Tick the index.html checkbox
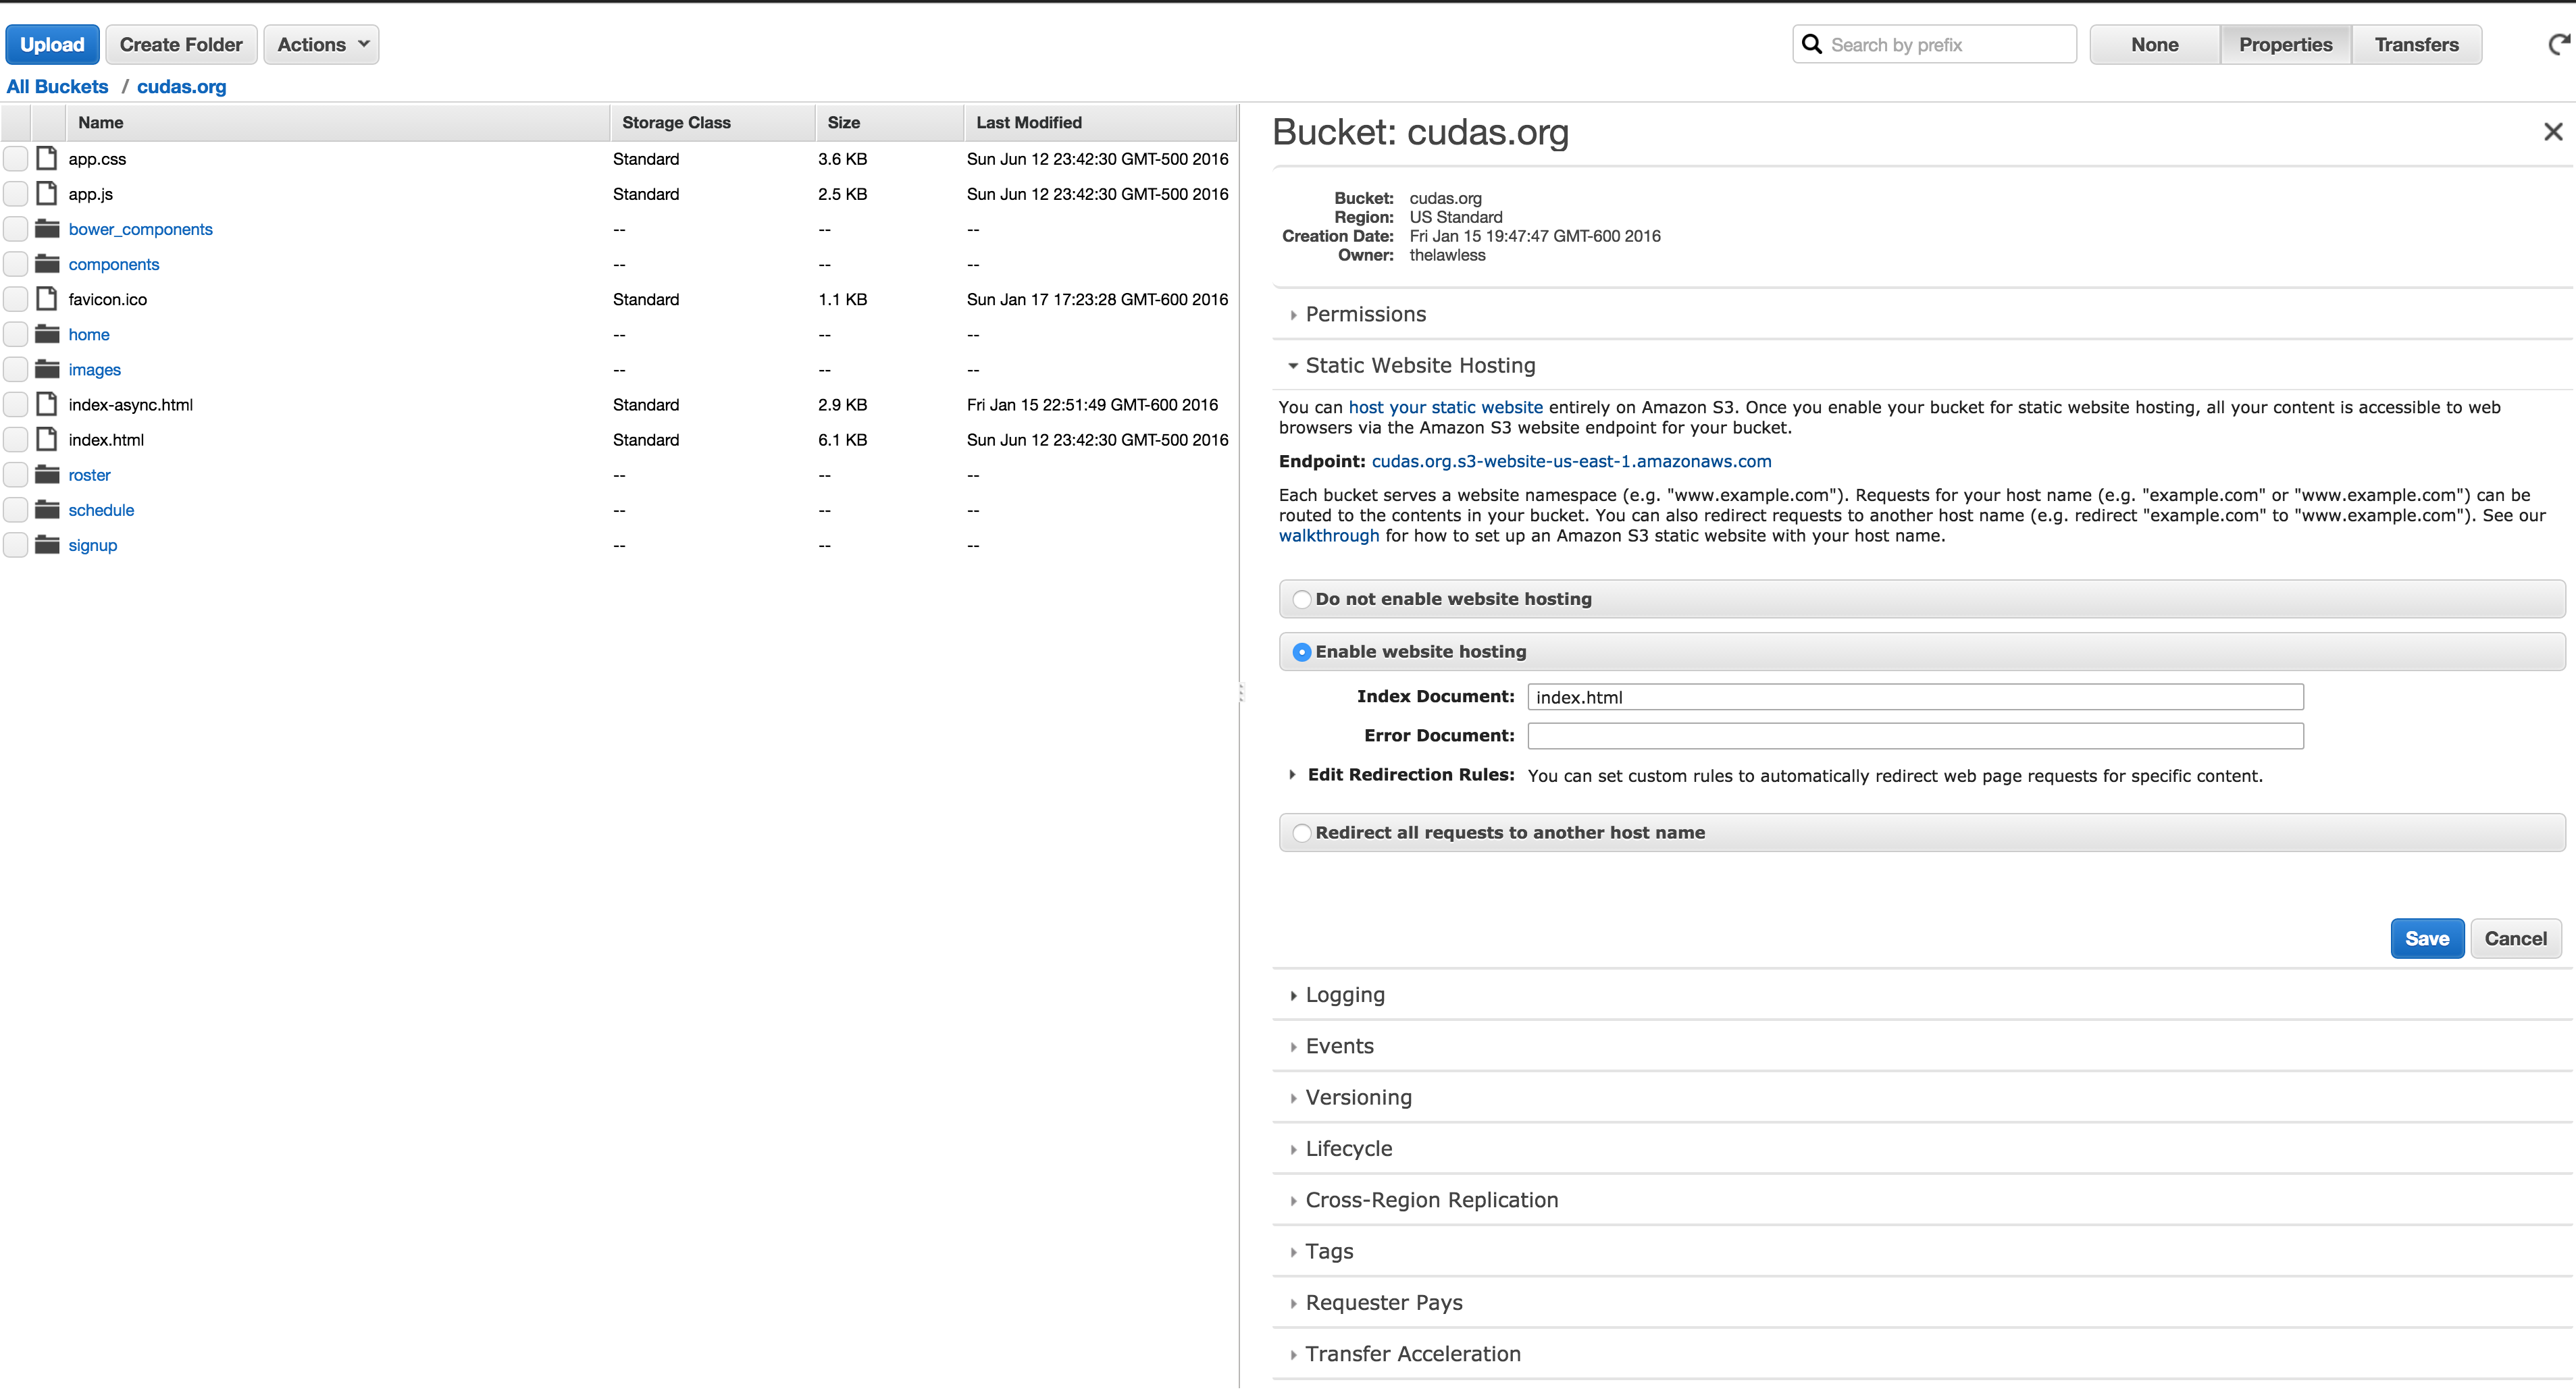Screen dimensions: 2576x1395 [x=15, y=439]
